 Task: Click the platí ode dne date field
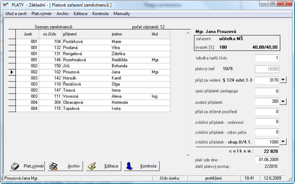click(x=267, y=159)
